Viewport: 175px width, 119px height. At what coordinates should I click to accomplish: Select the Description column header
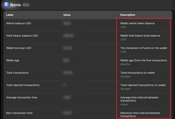click(x=128, y=15)
